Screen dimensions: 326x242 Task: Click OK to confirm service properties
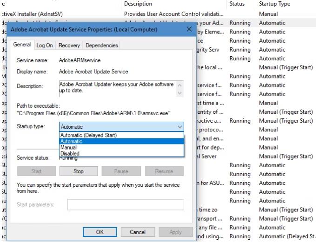coord(100,232)
